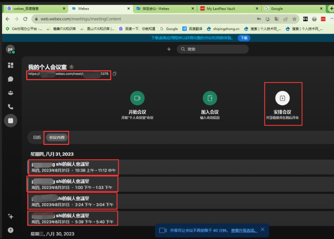Click the translate icon in address bar
Image resolution: width=334 pixels, height=239 pixels.
277,19
